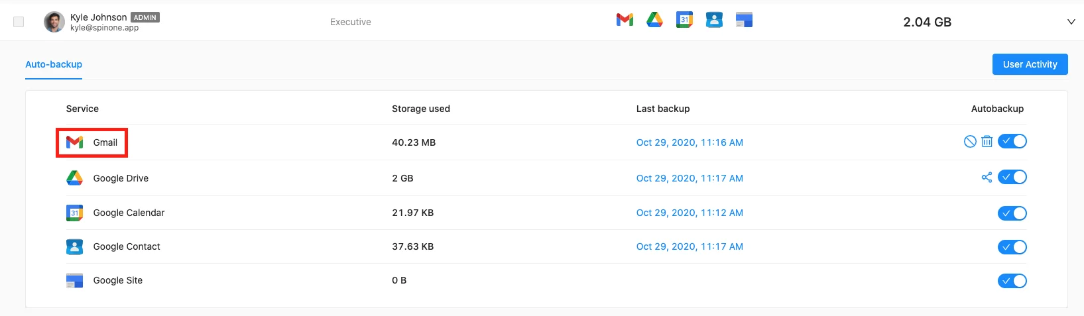Click the Autobackup column header

pos(997,109)
